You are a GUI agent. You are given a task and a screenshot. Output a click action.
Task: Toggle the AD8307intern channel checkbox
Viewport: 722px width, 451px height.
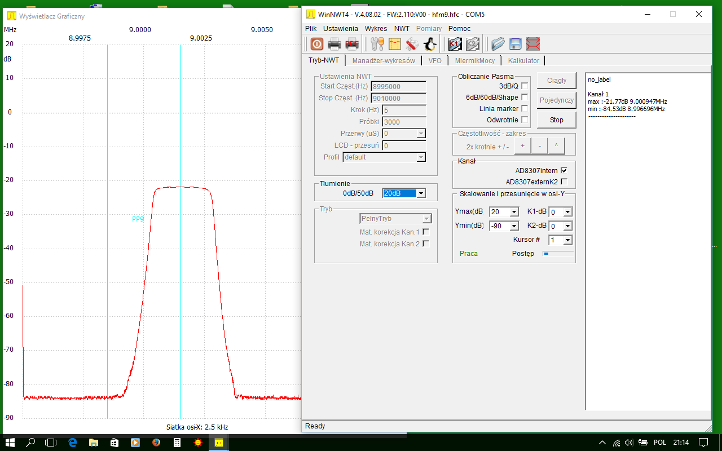coord(563,170)
